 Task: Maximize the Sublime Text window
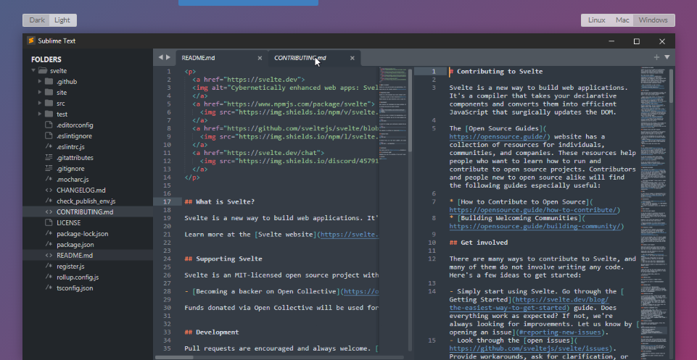coord(637,41)
